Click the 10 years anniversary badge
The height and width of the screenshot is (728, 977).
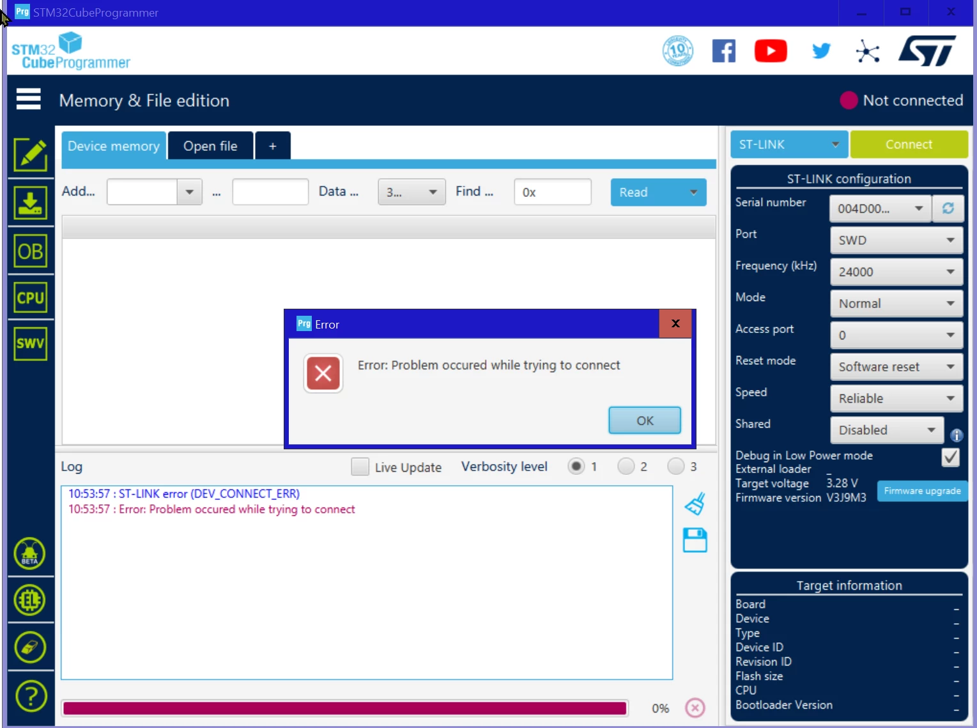pos(678,50)
